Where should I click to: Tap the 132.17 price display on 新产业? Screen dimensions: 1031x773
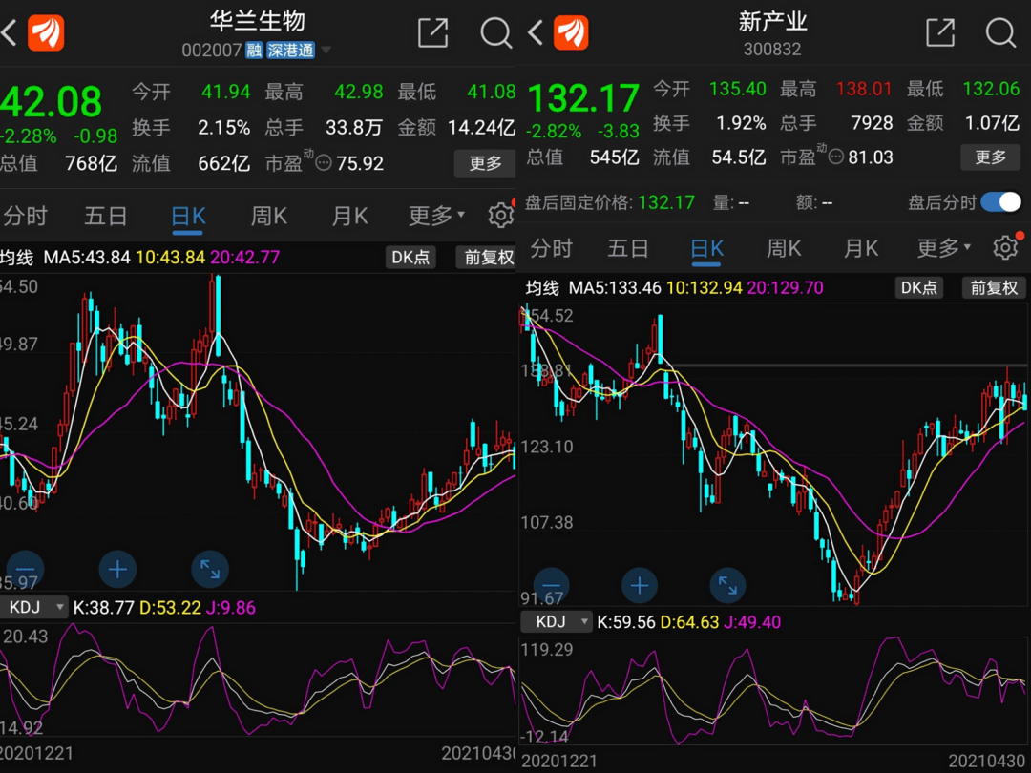[x=583, y=97]
